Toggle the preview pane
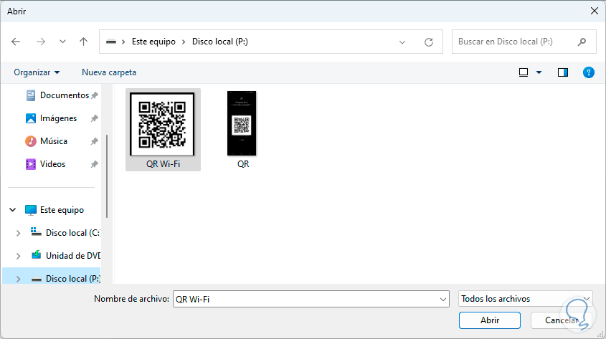The width and height of the screenshot is (606, 339). [563, 72]
